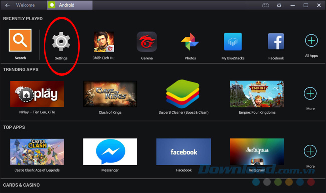Maximize the BlueStacks window
The width and height of the screenshot is (326, 193).
point(306,5)
